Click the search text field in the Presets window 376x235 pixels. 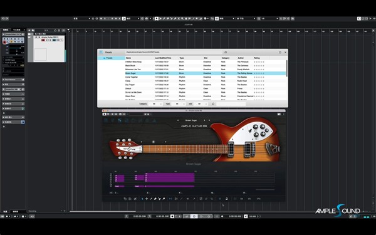(x=231, y=104)
